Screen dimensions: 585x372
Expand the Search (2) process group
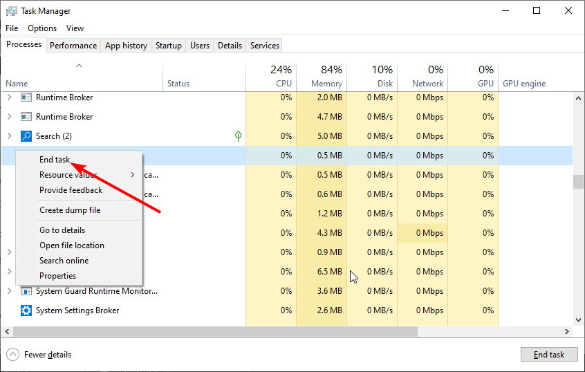coord(10,136)
